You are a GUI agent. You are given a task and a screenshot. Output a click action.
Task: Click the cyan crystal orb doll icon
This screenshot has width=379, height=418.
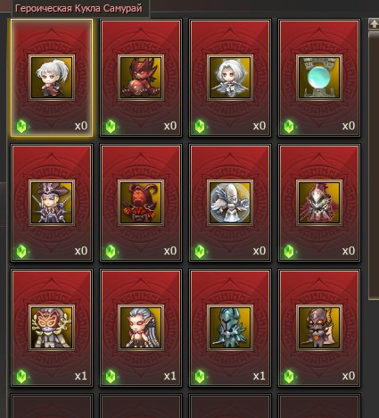point(319,78)
